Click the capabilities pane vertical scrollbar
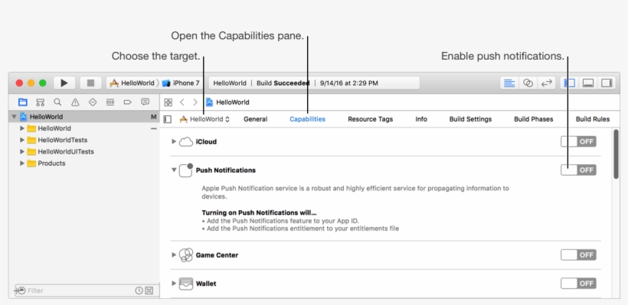The width and height of the screenshot is (628, 305). (x=616, y=154)
